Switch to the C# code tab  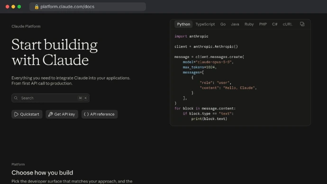click(275, 24)
